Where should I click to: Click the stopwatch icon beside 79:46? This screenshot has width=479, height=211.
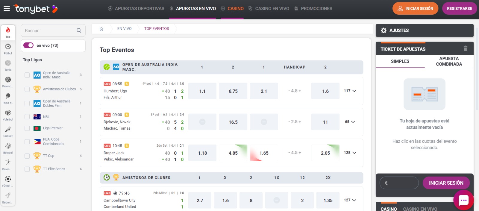coord(115,193)
